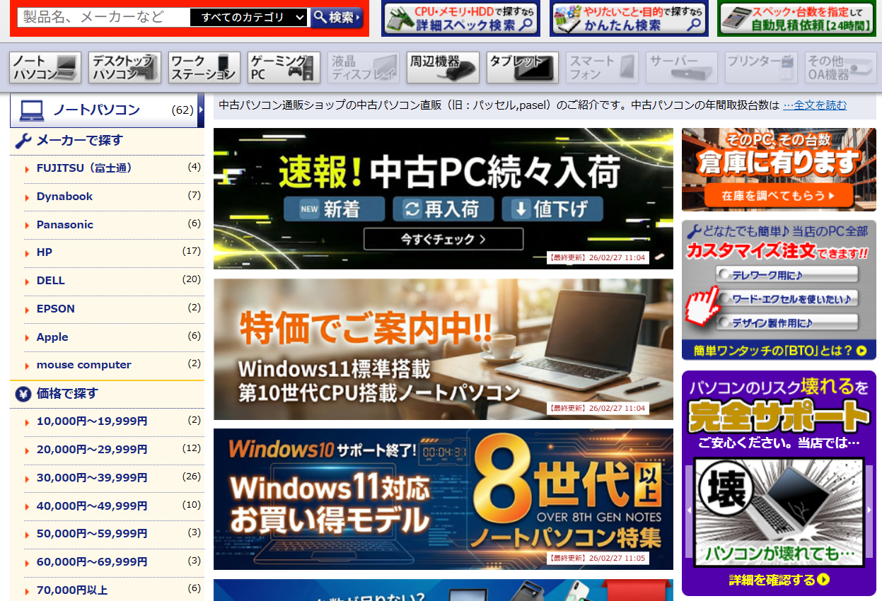Select the ワード・エクセルを使いたい option

point(787,298)
